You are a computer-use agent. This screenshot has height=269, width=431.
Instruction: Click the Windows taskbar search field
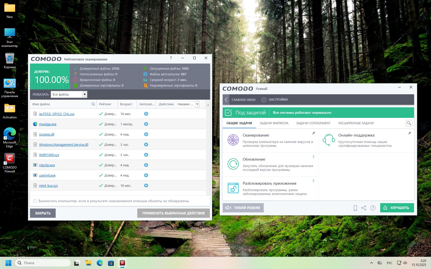43,263
